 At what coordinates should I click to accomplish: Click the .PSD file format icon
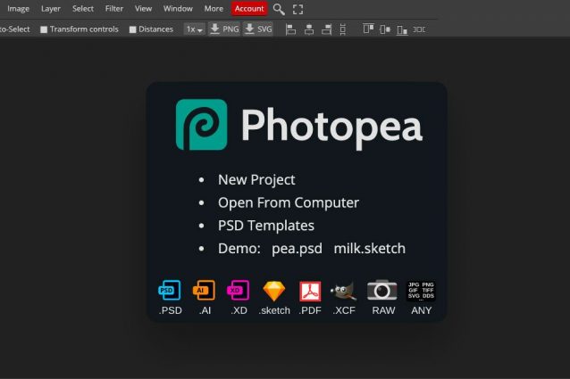169,290
